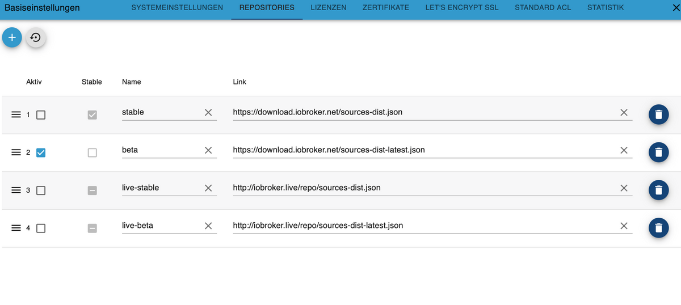Image resolution: width=681 pixels, height=305 pixels.
Task: Switch to the Statistik tab
Action: [606, 8]
